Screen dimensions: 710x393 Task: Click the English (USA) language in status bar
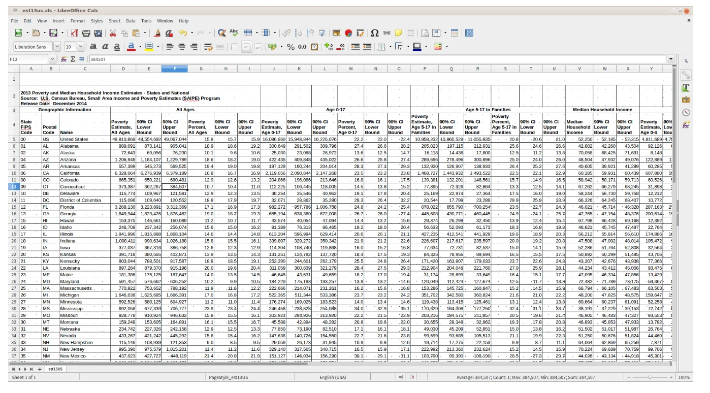333,377
